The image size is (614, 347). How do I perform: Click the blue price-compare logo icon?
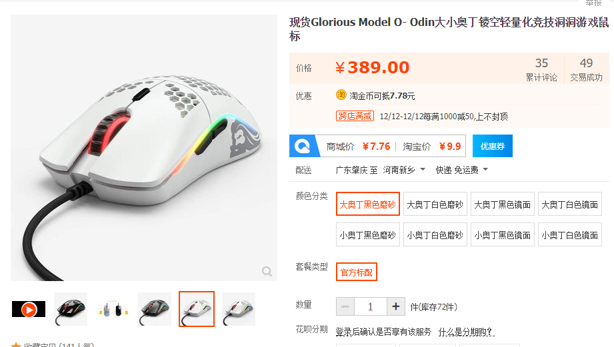(303, 147)
